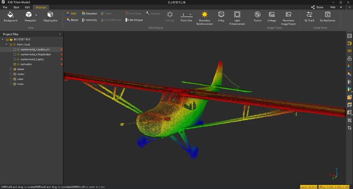Open Panorama Image Export
This screenshot has width=353, height=189.
(289, 18)
